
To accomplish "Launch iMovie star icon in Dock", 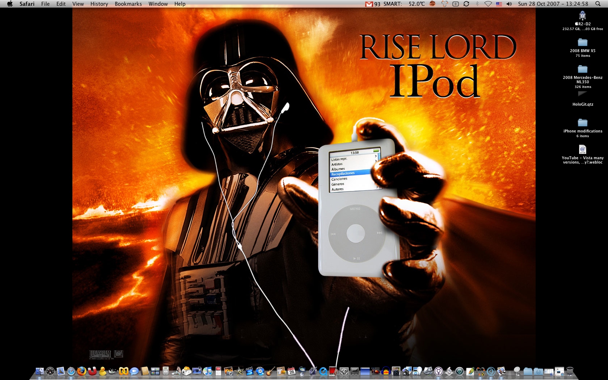I will pos(239,371).
